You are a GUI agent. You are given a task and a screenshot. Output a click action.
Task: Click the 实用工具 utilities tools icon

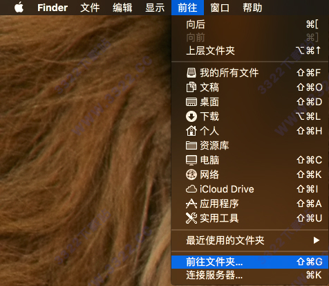click(191, 218)
